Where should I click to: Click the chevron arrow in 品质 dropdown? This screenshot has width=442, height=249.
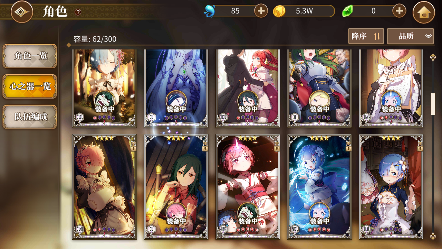(429, 36)
